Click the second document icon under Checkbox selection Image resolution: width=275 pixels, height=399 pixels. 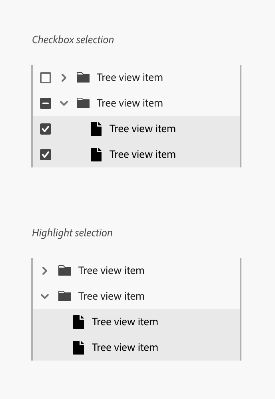click(96, 154)
